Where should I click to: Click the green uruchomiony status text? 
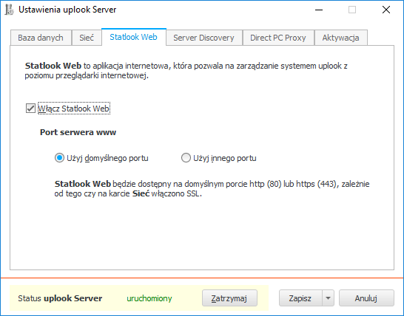point(149,298)
